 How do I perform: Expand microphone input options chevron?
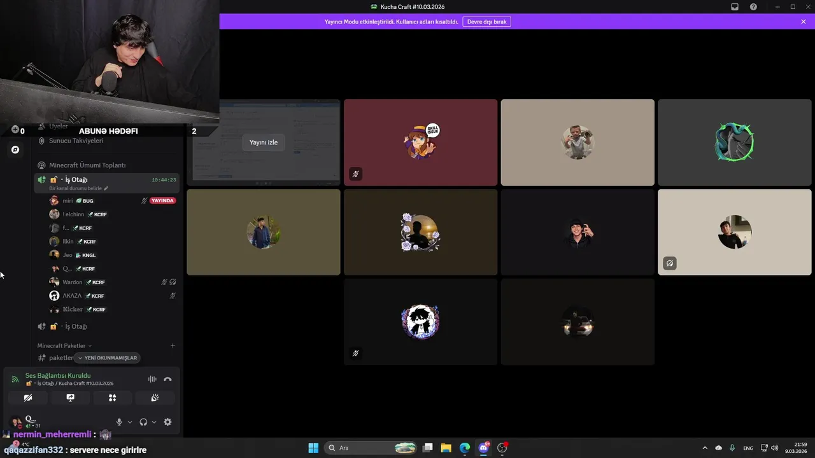coord(130,422)
